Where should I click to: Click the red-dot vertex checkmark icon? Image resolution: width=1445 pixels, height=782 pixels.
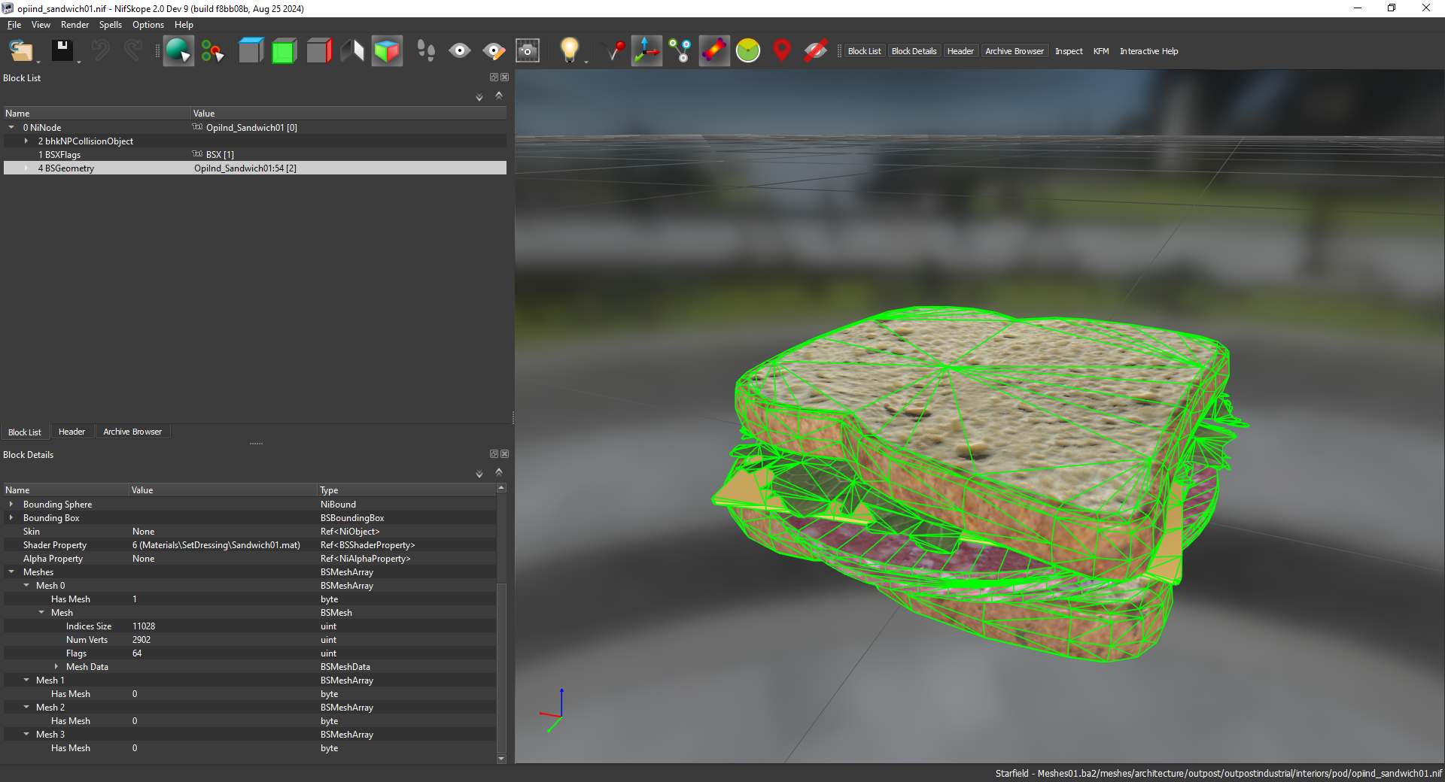point(614,51)
